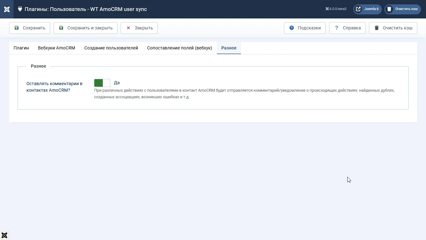Click the disk icon on Сохранить и закрыть

coord(61,28)
